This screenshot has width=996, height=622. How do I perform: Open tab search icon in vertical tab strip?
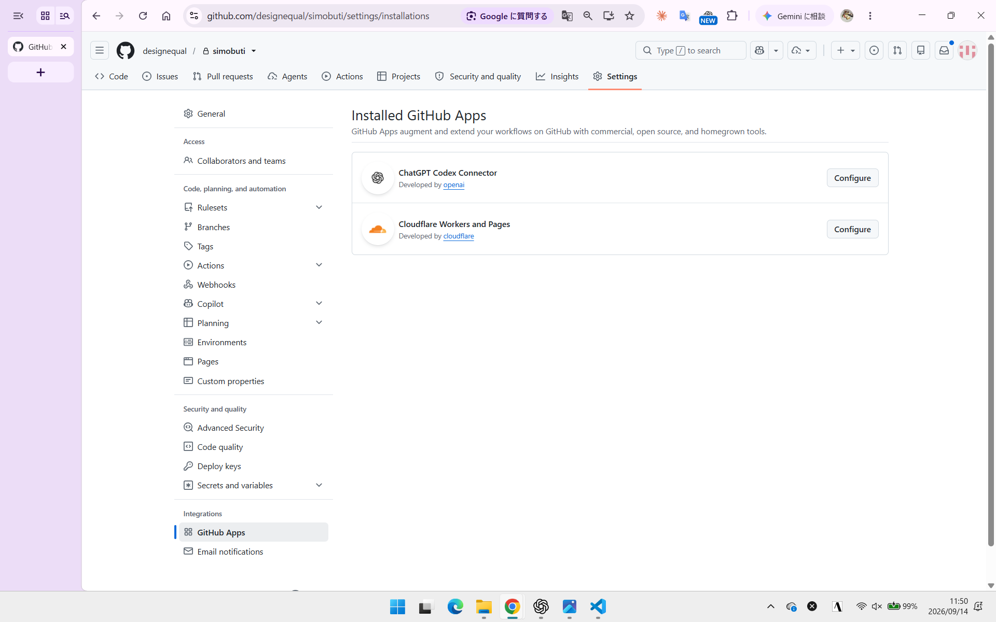(64, 16)
